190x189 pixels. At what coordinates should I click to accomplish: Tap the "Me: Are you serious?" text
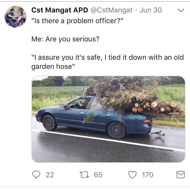click(65, 39)
